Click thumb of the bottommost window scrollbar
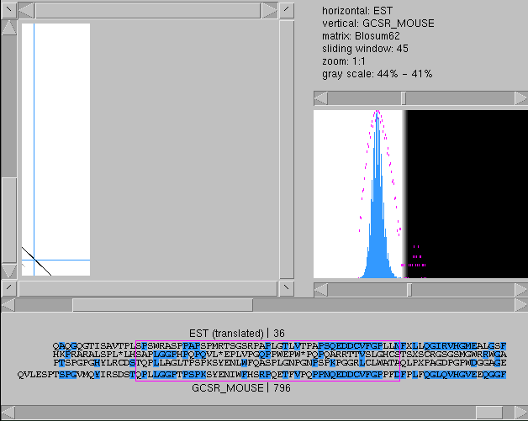 pos(489,413)
